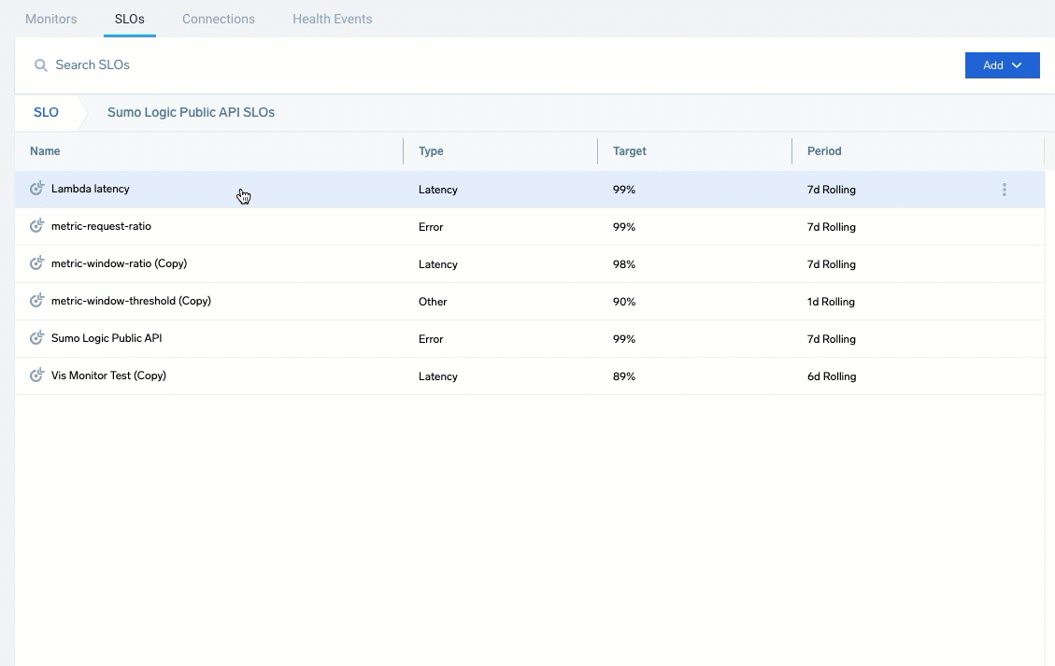Click the gauge icon beside metric-request-ratio
Screen dimensions: 1055x666
(36, 226)
